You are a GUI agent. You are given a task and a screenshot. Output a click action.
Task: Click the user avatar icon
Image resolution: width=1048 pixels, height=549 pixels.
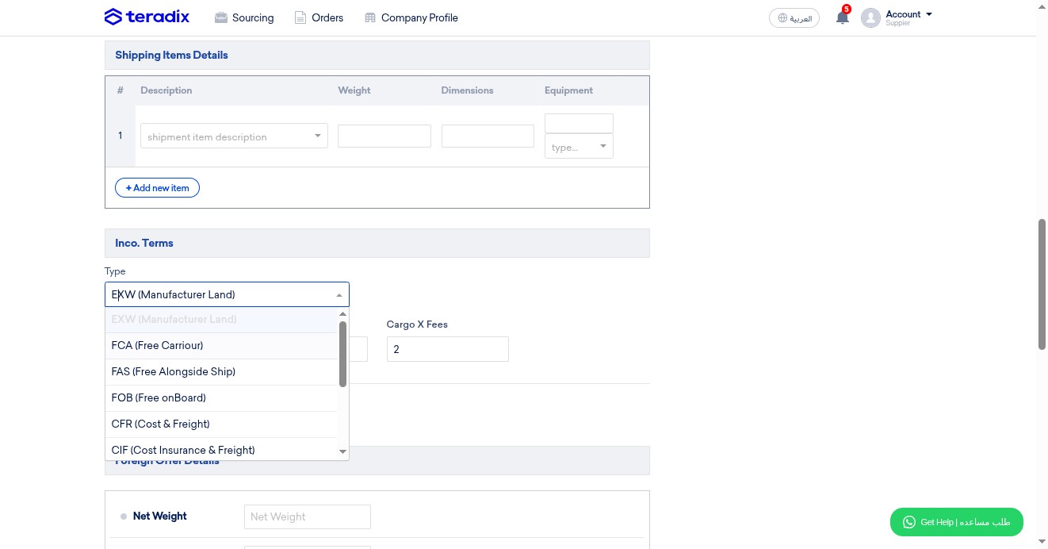coord(870,17)
